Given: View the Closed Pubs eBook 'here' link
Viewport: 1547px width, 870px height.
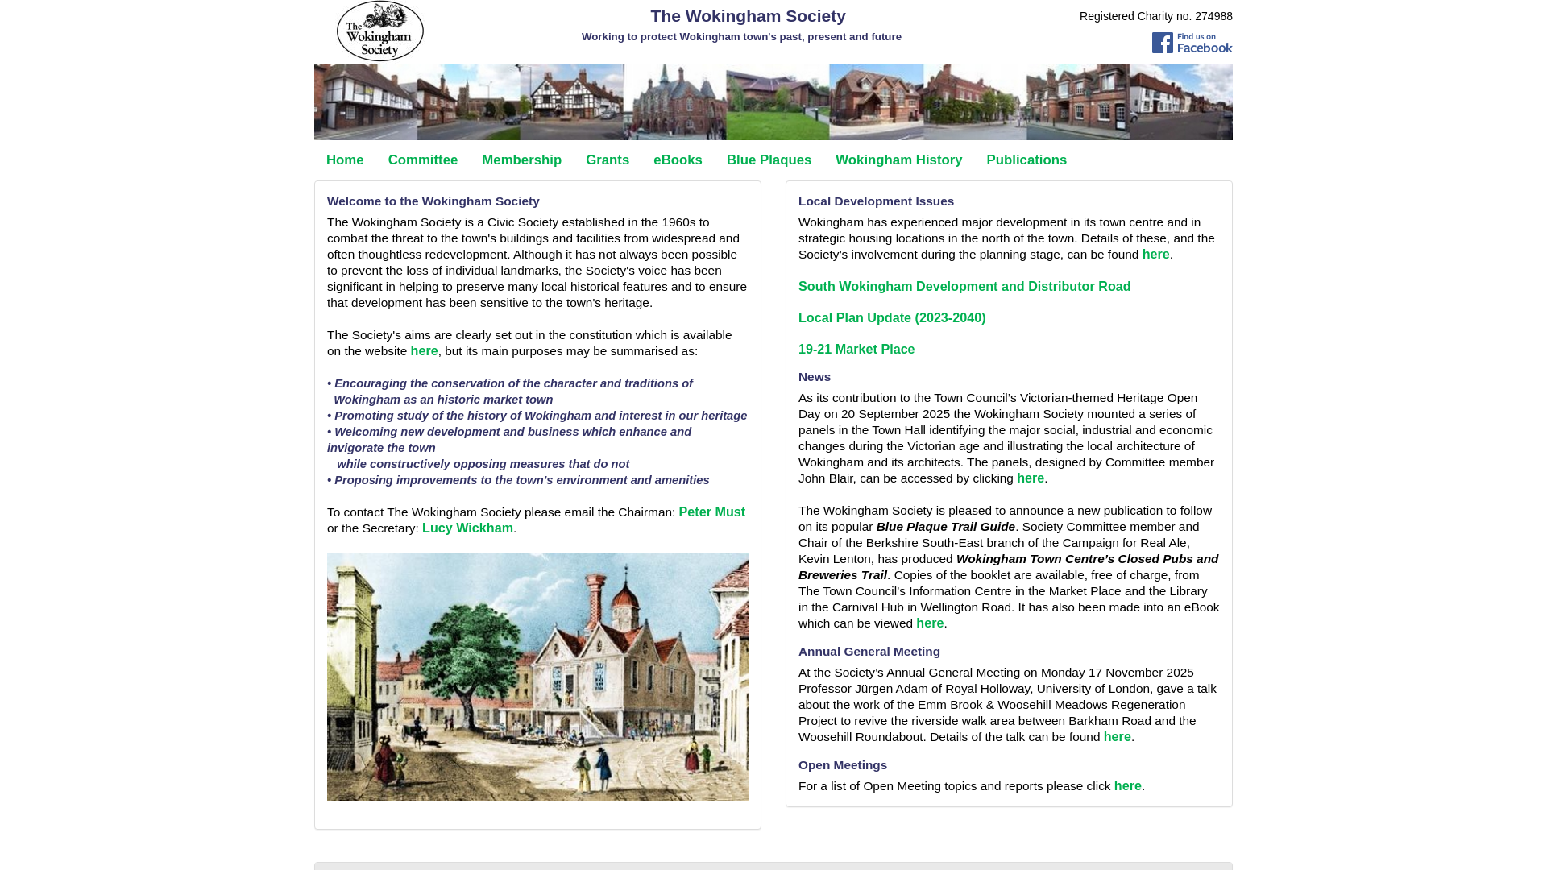Looking at the screenshot, I should 930,623.
